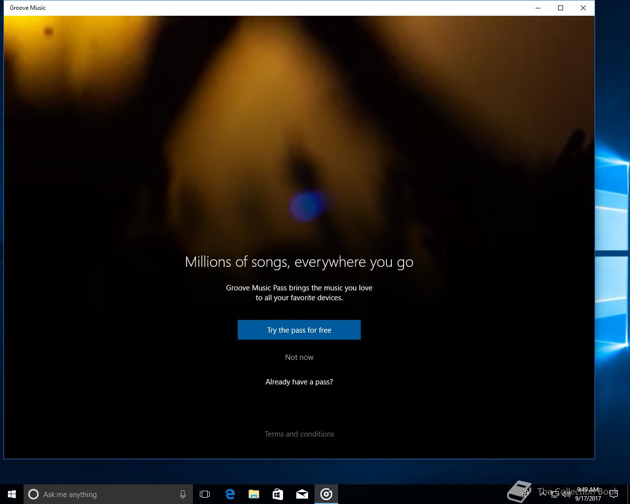Choose Not now to skip the offer
This screenshot has width=630, height=504.
[x=299, y=357]
